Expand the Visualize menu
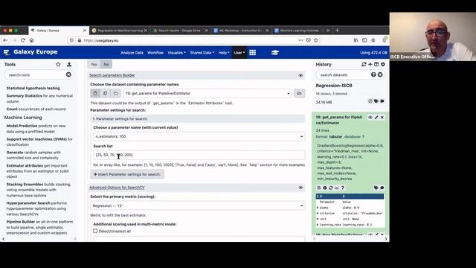This screenshot has height=268, width=476. pos(176,53)
